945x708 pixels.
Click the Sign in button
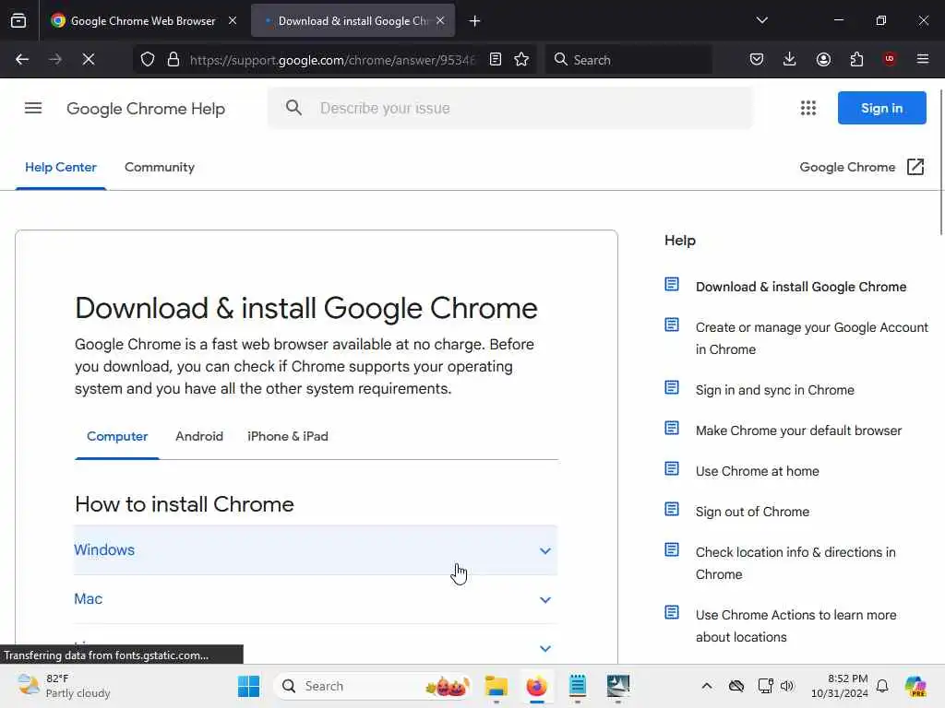(881, 108)
